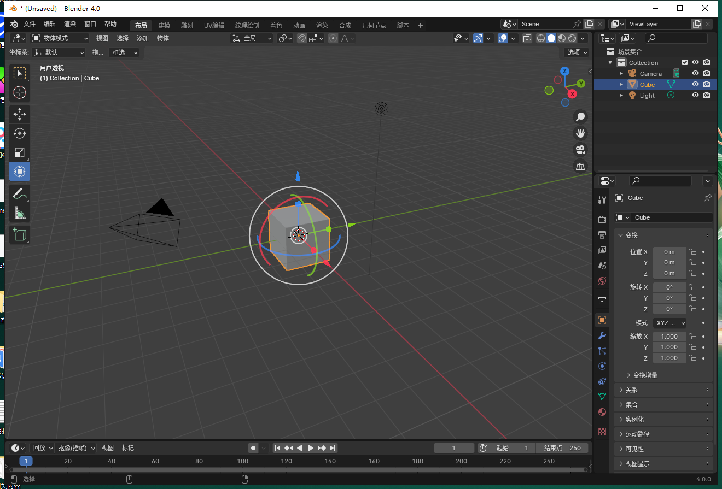Open the Object Mode dropdown
Image resolution: width=722 pixels, height=489 pixels.
coord(60,38)
